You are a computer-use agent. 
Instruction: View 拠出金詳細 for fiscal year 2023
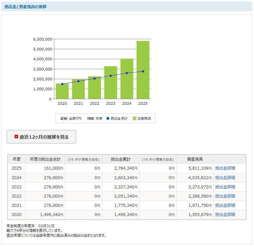coord(225,187)
